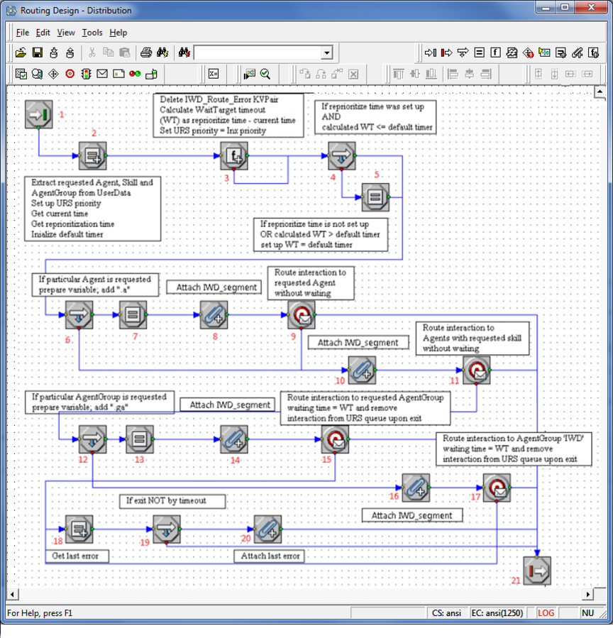Screen dimensions: 613x638
Task: Click the binoculars icon beside the Print icon
Action: point(162,53)
